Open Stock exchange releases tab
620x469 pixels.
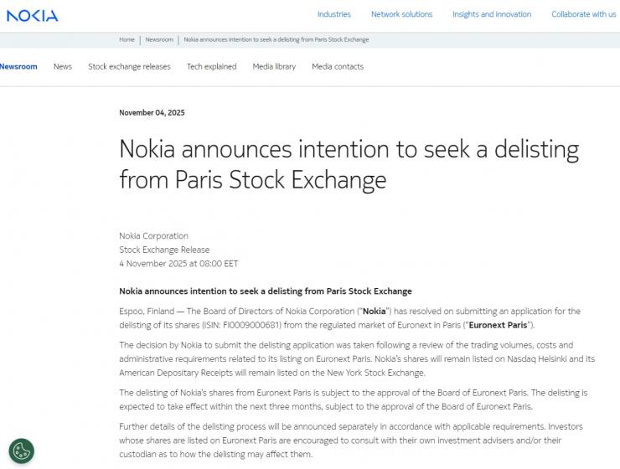[x=129, y=66]
